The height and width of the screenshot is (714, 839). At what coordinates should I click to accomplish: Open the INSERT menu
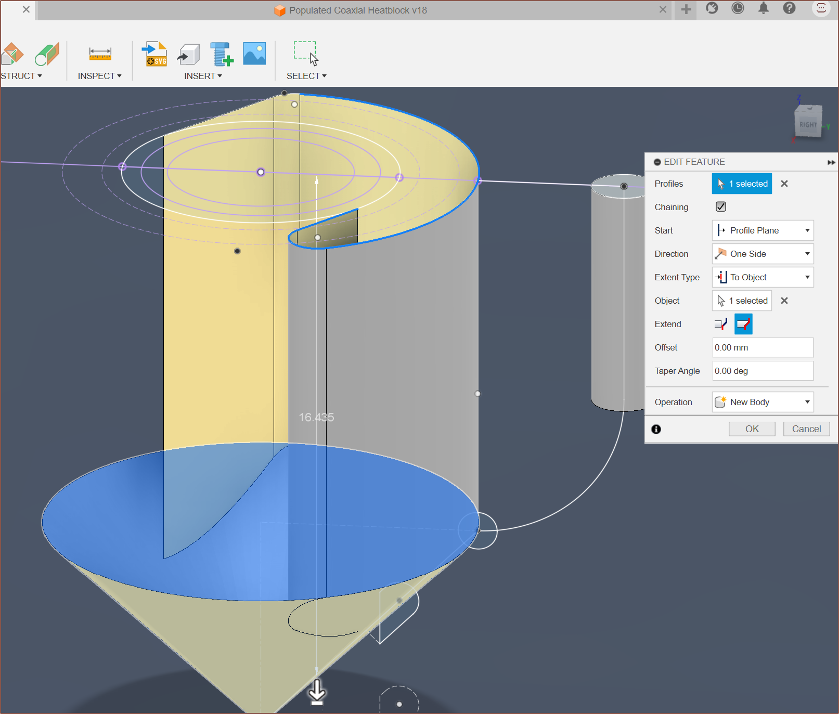click(203, 76)
